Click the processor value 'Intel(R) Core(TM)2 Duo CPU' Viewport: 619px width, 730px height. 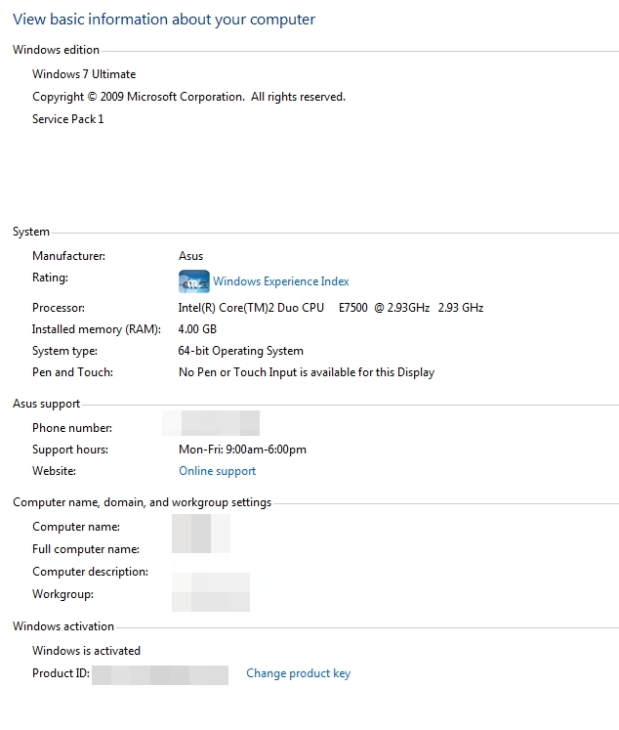(x=251, y=308)
